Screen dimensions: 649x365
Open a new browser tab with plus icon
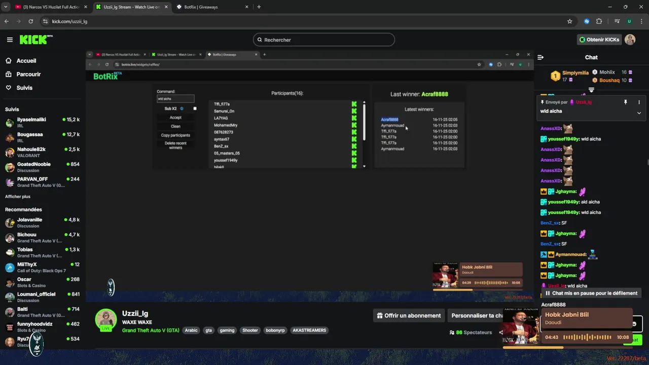click(259, 7)
